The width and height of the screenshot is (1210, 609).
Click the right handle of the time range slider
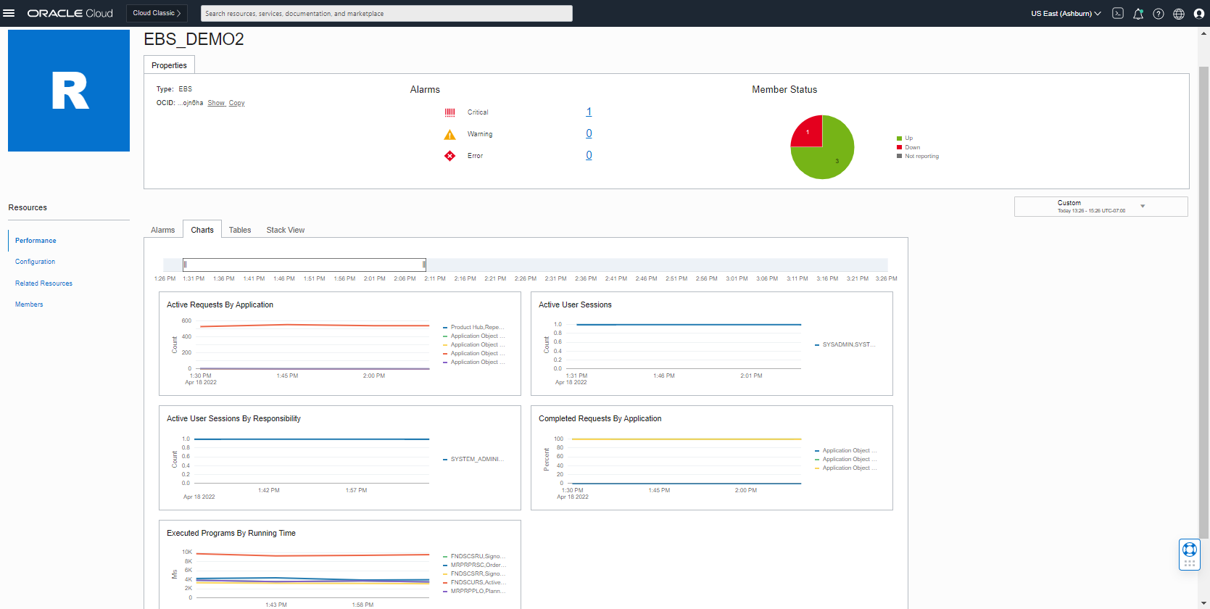click(424, 265)
